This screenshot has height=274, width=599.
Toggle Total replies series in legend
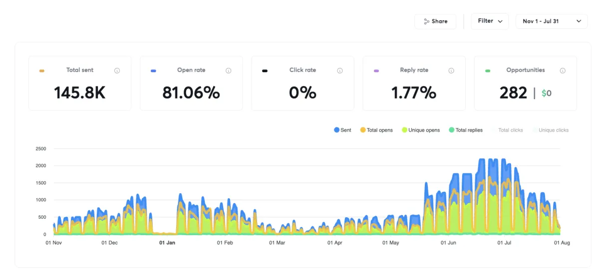pyautogui.click(x=466, y=130)
